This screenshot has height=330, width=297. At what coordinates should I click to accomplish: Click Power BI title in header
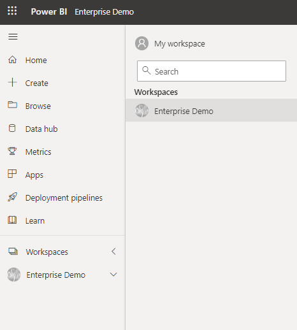49,11
